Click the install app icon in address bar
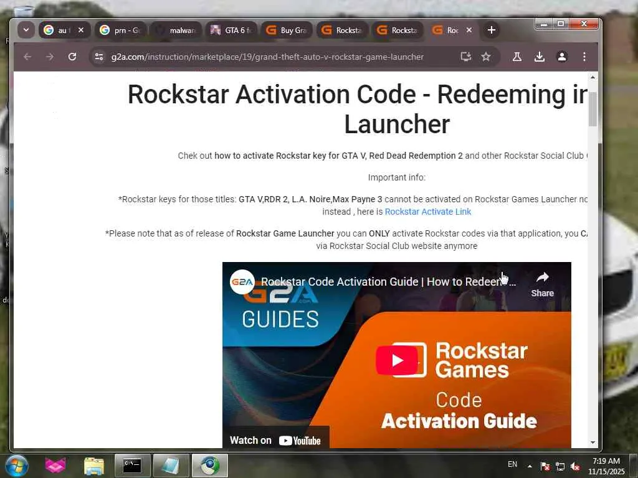 466,57
